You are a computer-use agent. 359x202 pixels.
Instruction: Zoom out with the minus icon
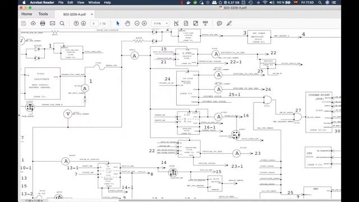(137, 24)
